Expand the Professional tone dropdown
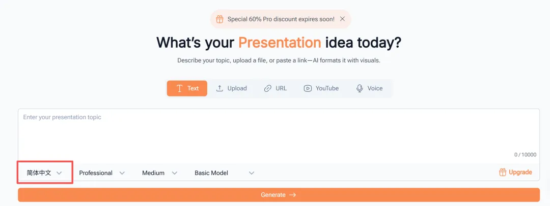This screenshot has height=206, width=550. [102, 173]
